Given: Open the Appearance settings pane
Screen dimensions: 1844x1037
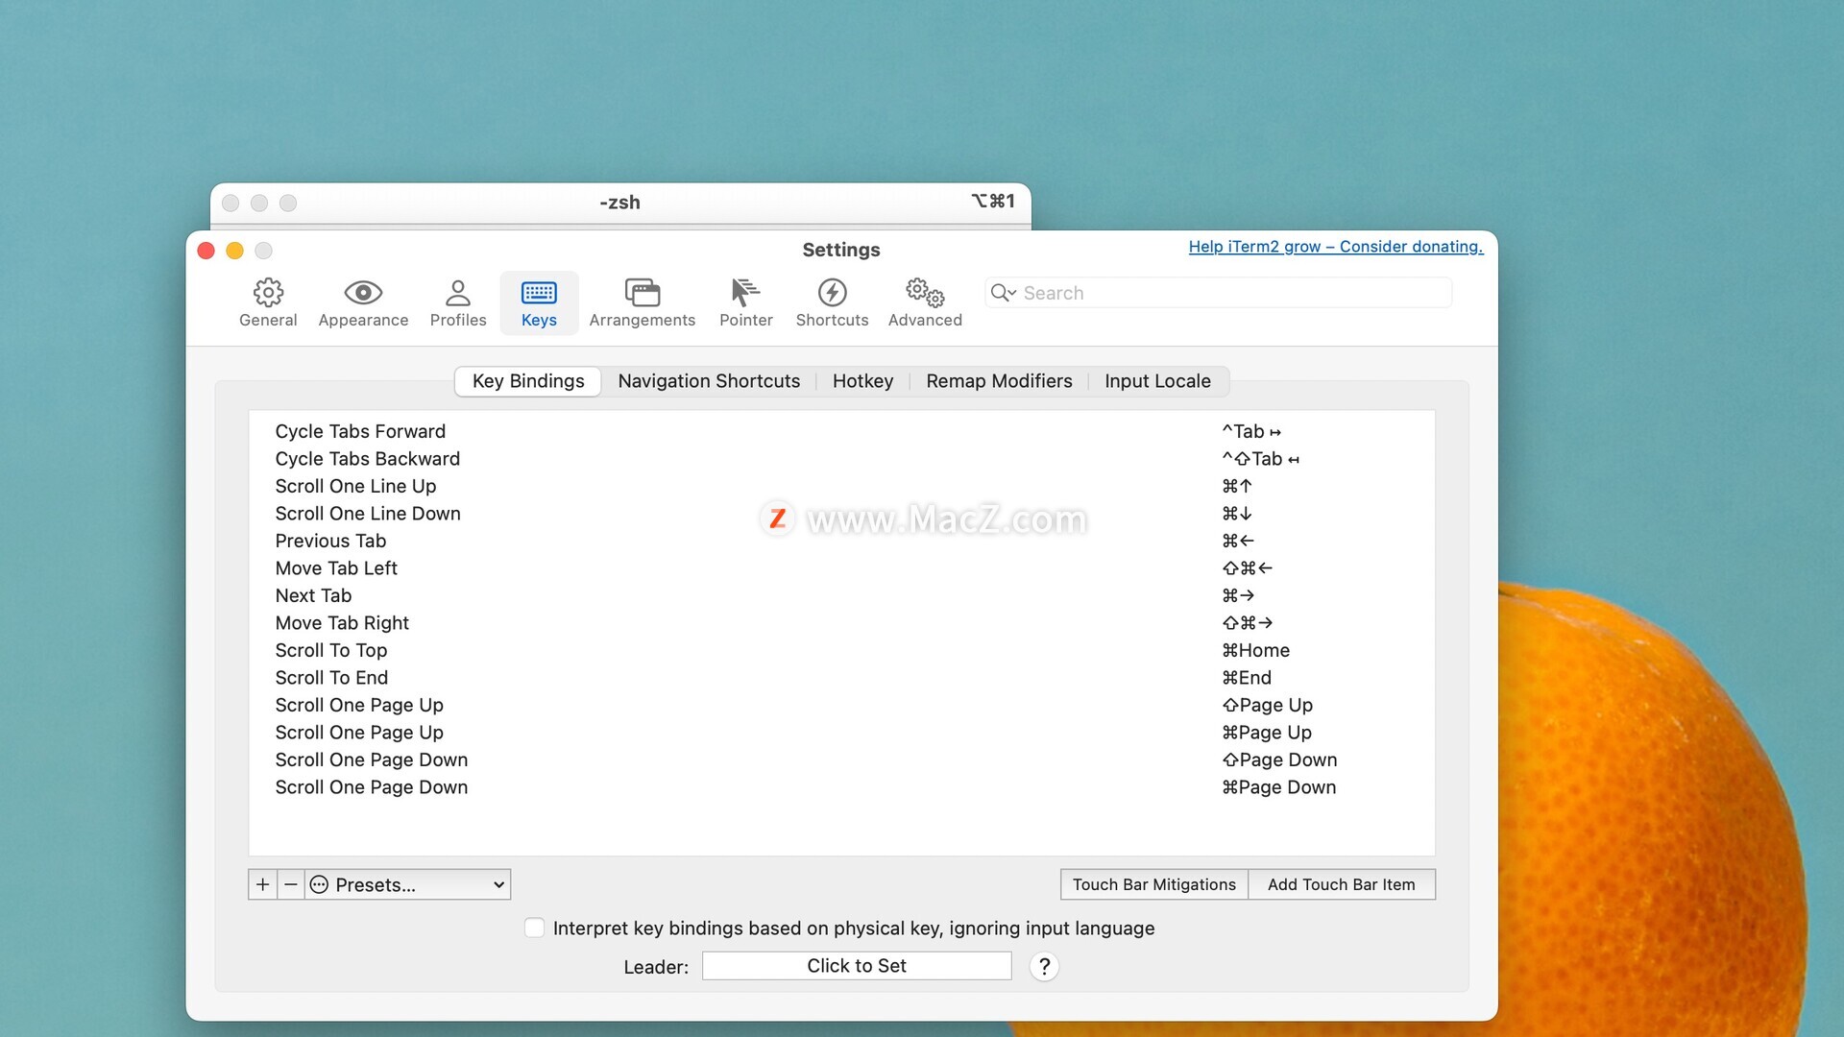Looking at the screenshot, I should click(x=363, y=302).
